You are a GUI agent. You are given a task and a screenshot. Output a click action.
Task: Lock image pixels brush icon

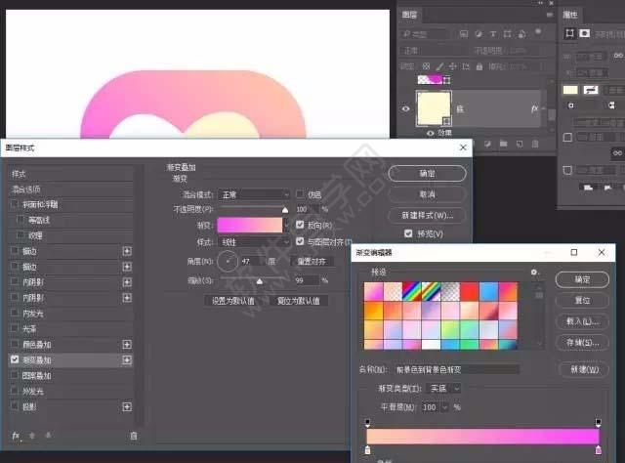point(439,66)
